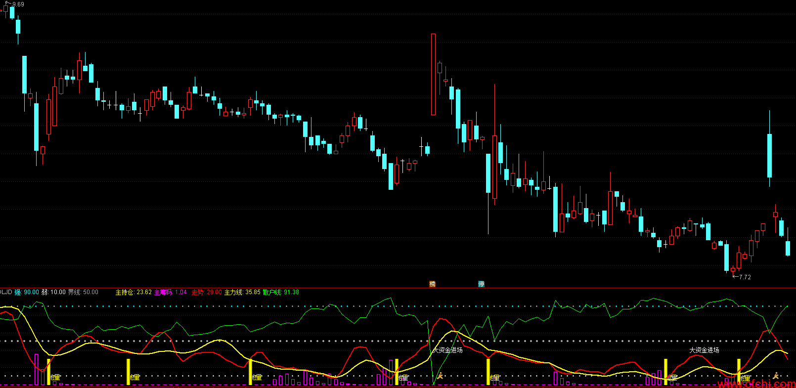Select the 界线: 50.00 indicator value
The image size is (796, 388).
pyautogui.click(x=83, y=292)
